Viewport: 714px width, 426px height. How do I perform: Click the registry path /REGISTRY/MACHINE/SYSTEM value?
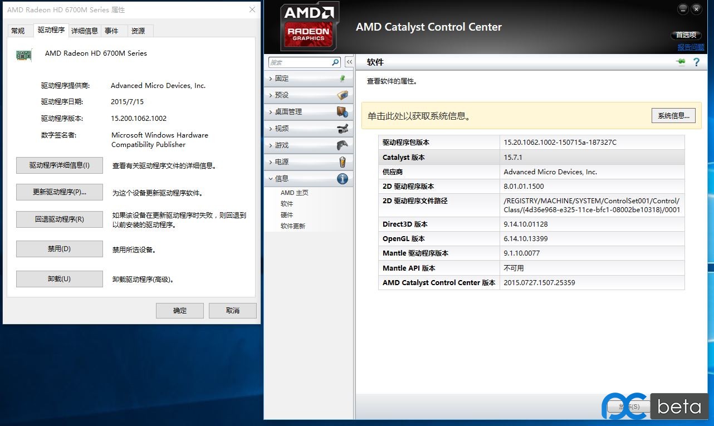tap(591, 205)
